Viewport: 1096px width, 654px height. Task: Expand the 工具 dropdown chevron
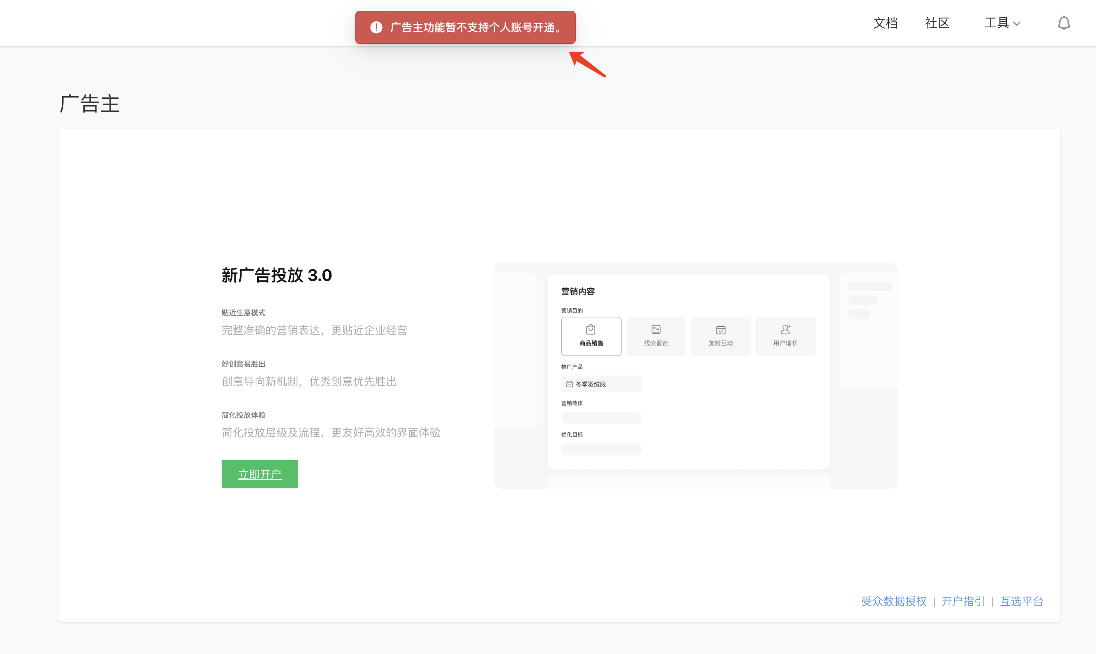(x=1017, y=24)
